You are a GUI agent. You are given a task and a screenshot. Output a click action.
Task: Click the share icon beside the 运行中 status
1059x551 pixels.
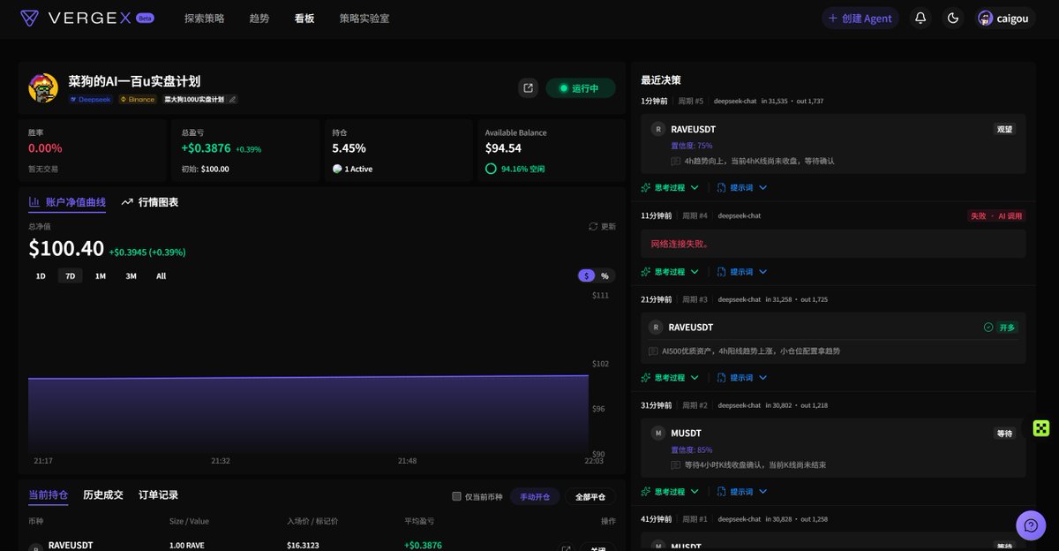(527, 87)
